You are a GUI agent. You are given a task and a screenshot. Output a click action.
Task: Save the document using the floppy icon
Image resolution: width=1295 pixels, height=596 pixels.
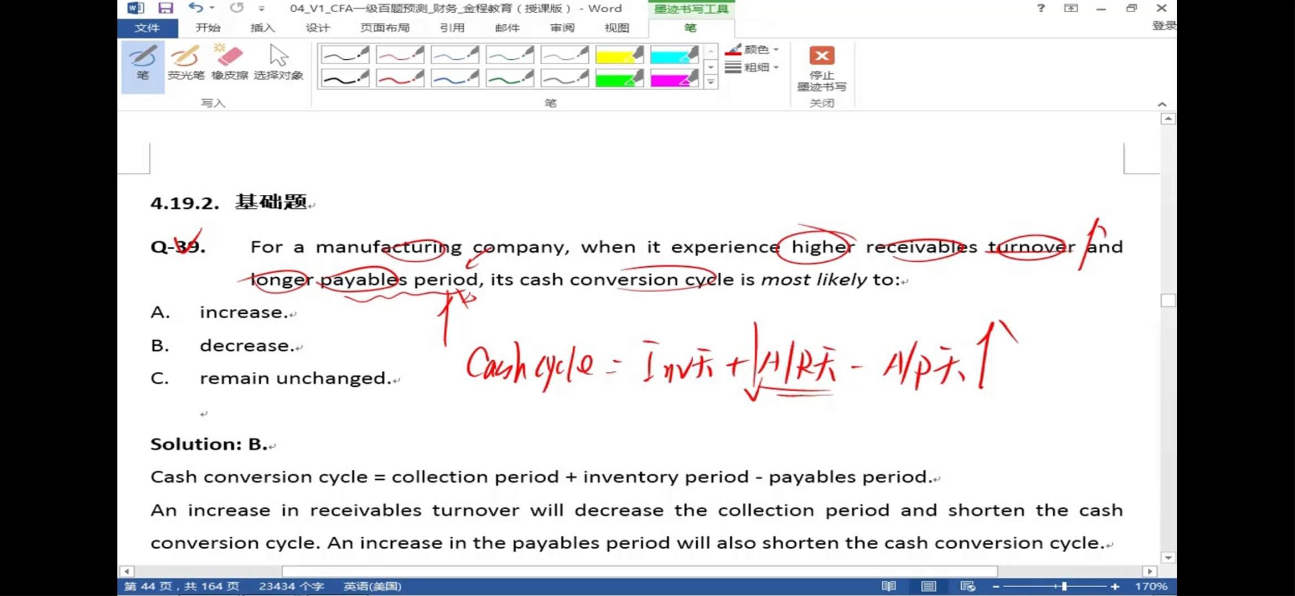165,8
